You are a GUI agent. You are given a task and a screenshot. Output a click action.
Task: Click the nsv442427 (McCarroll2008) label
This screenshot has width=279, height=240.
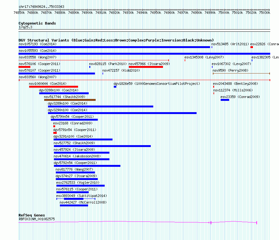tap(83, 202)
